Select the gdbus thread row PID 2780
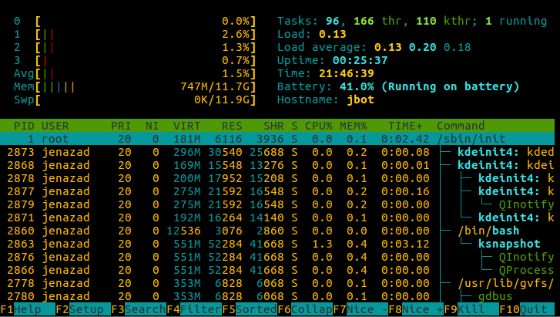560x317 pixels. click(x=277, y=296)
